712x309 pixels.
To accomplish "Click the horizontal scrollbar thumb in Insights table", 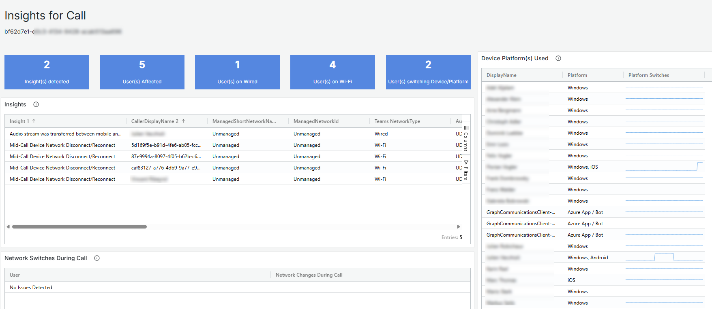I will click(79, 226).
